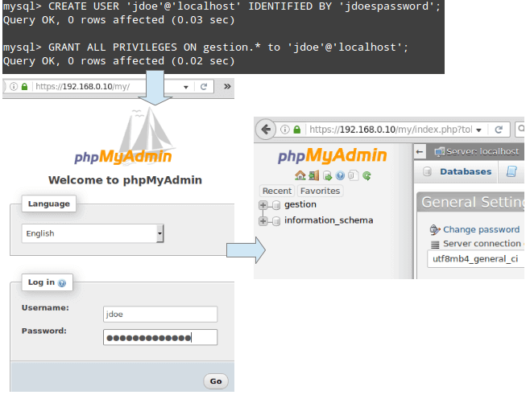Click the Databases tab cylinder icon

point(427,171)
